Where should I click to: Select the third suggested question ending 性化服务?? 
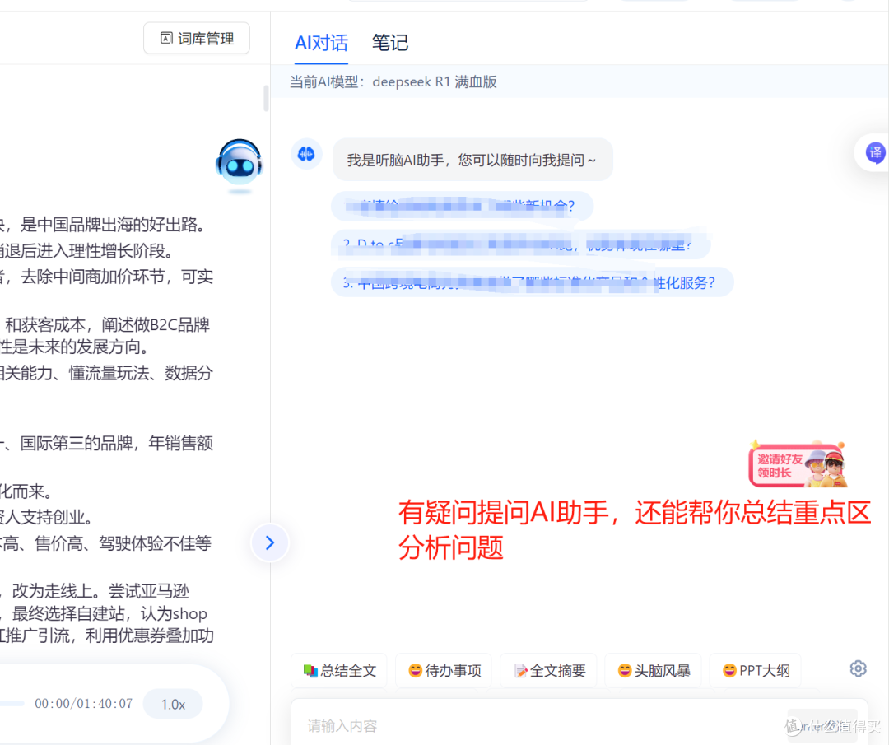pyautogui.click(x=532, y=282)
